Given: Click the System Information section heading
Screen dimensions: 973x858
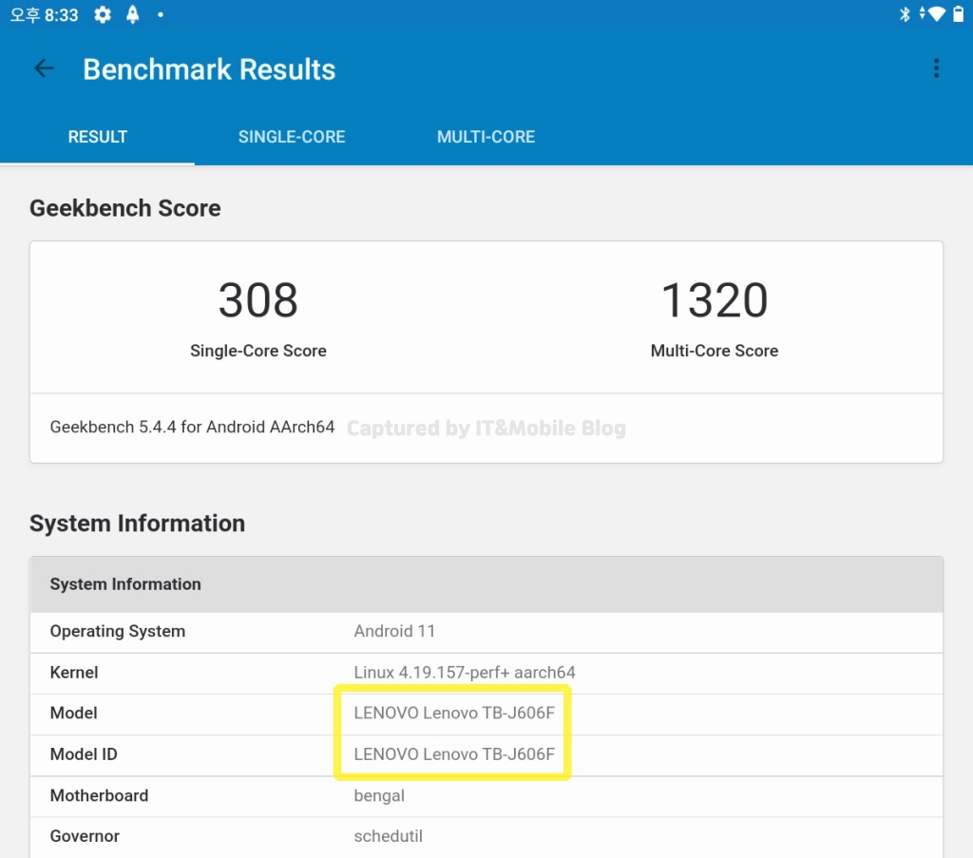Looking at the screenshot, I should click(137, 524).
